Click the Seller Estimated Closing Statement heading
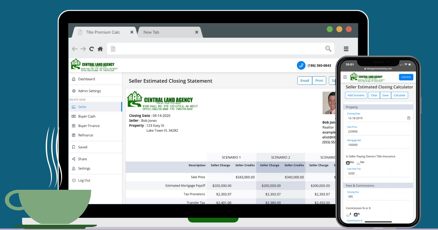The width and height of the screenshot is (438, 230). click(x=170, y=81)
